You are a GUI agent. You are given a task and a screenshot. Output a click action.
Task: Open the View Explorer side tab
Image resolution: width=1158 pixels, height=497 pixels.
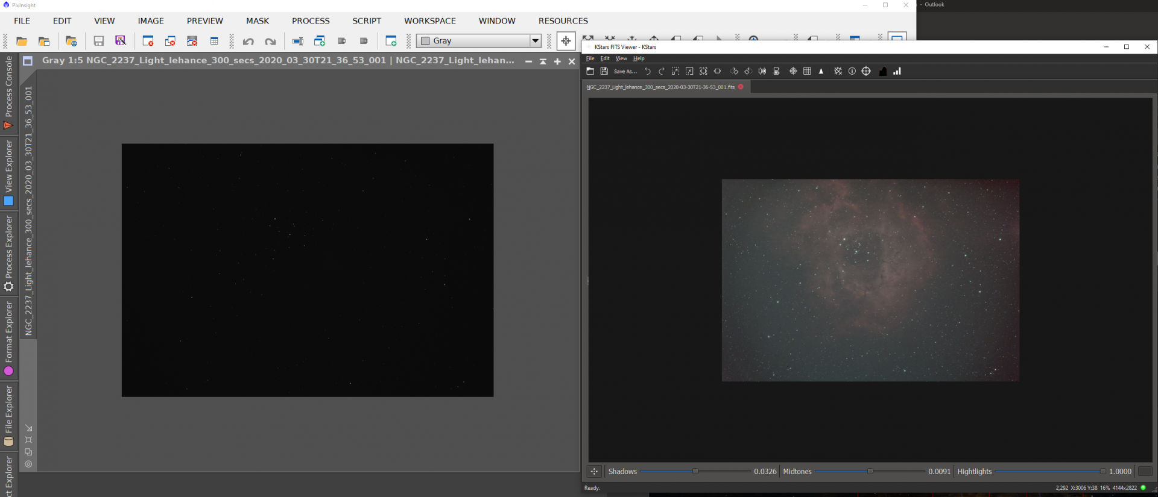8,173
